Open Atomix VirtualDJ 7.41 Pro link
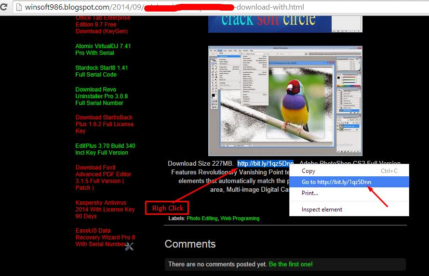The width and height of the screenshot is (429, 276). (103, 50)
